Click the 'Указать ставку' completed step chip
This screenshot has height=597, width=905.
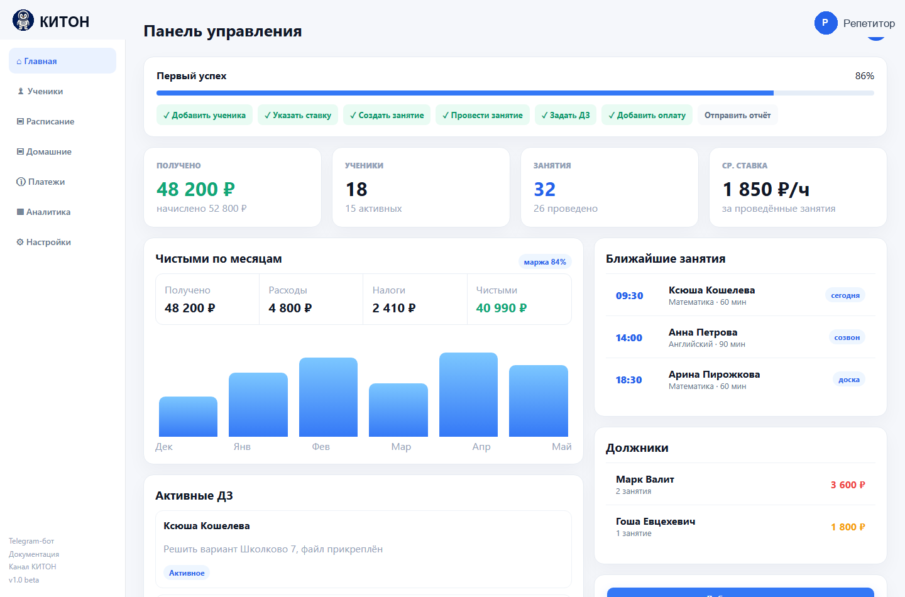[x=298, y=115]
